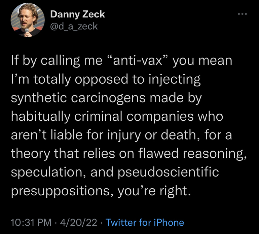
Task: Open the three-dot more options menu
Action: click(242, 14)
